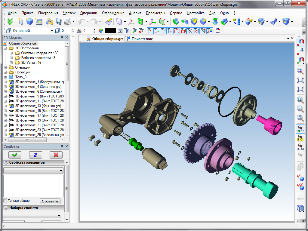This screenshot has width=308, height=231.
Task: Click the Save diskette icon in toolbar
Action: pyautogui.click(x=58, y=22)
